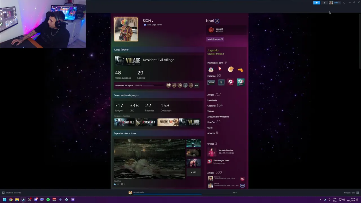
Task: Click the first achievement icon in progress row
Action: tap(168, 85)
